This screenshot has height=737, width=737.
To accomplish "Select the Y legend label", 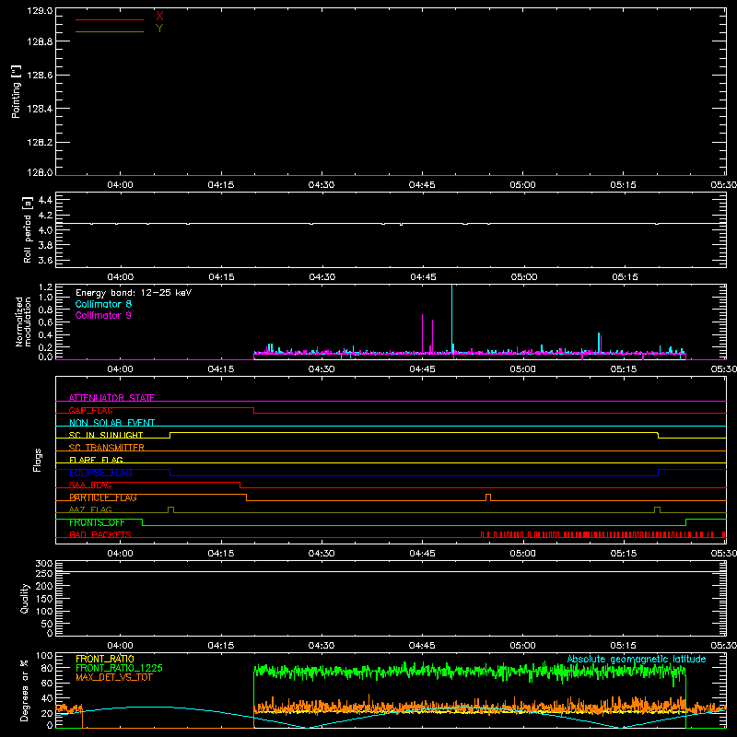I will (x=159, y=29).
